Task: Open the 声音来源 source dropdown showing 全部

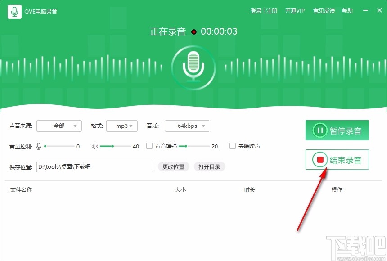Action: (59, 126)
